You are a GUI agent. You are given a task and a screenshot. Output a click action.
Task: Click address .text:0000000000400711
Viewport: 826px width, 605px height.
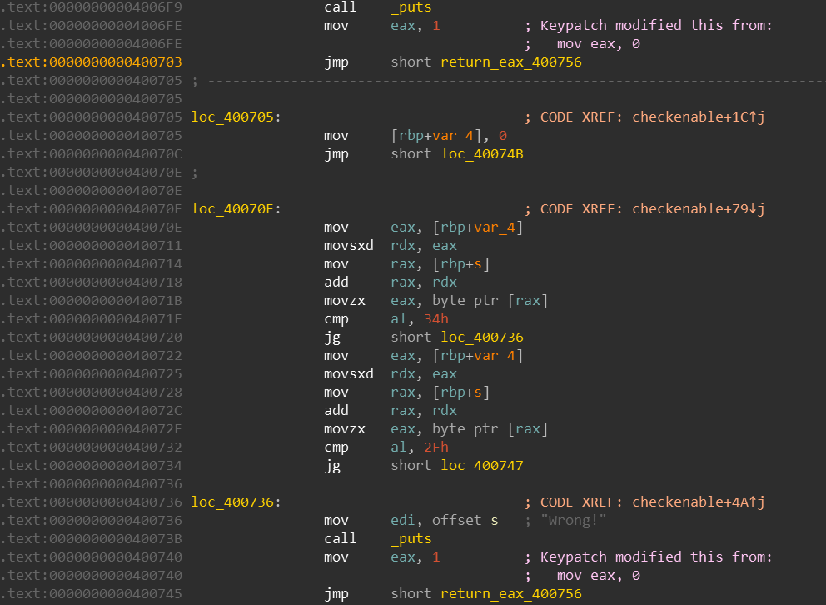pos(92,246)
